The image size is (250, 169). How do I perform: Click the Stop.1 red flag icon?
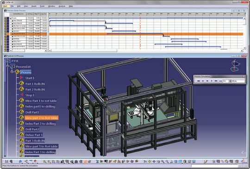[22, 95]
